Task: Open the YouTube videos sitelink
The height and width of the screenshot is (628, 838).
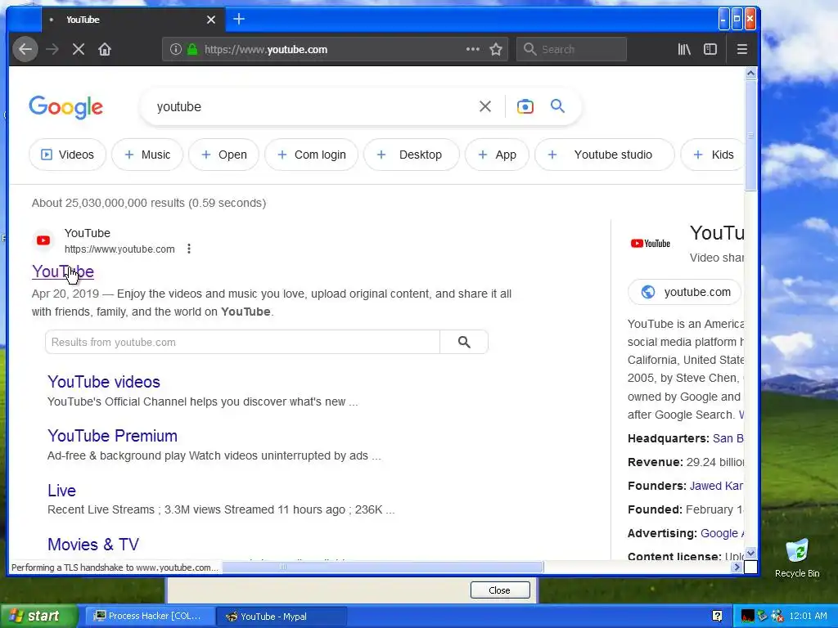Action: click(x=104, y=382)
